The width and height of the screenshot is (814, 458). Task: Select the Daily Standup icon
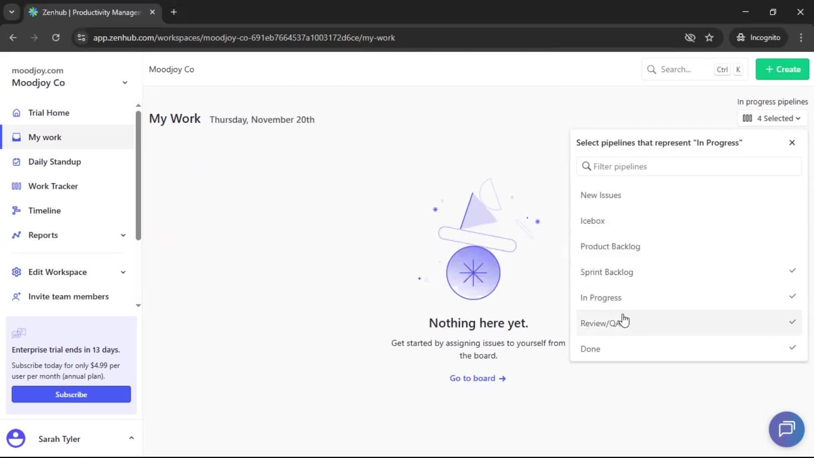[x=16, y=162]
